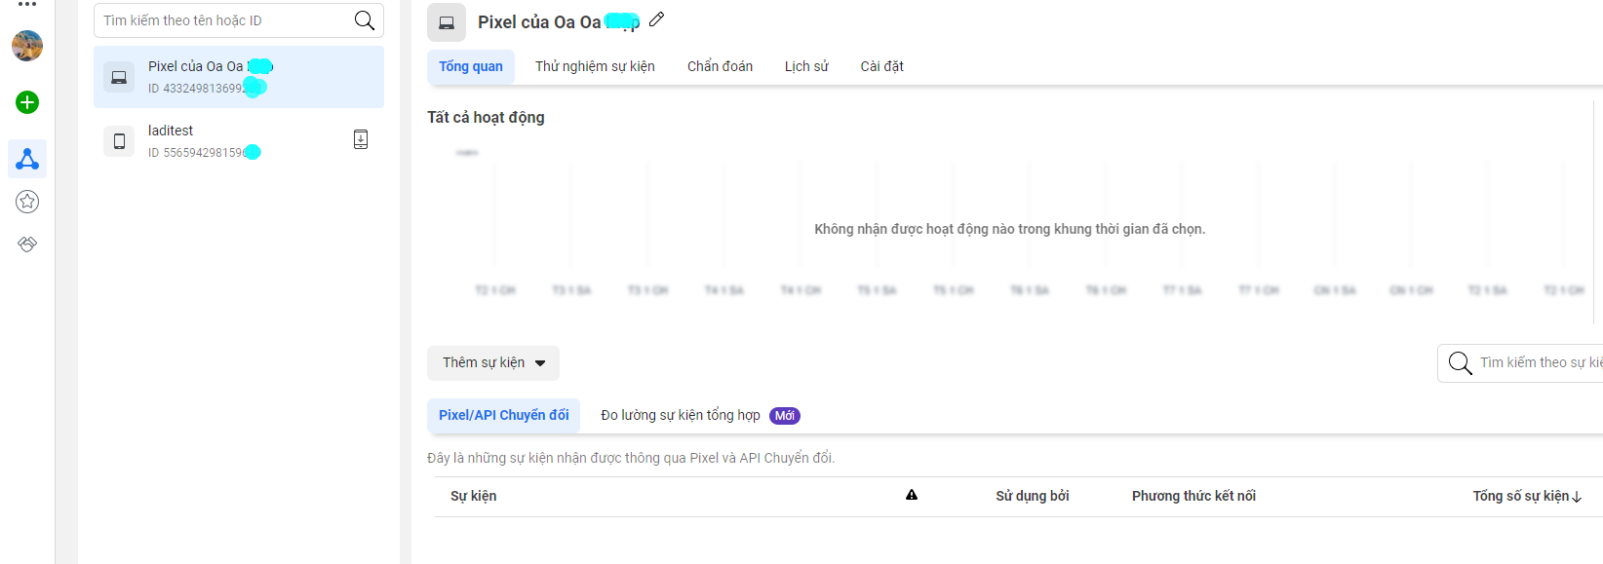Click the pencil icon to rename pixel
Viewport: 1603px width, 564px height.
point(657,19)
